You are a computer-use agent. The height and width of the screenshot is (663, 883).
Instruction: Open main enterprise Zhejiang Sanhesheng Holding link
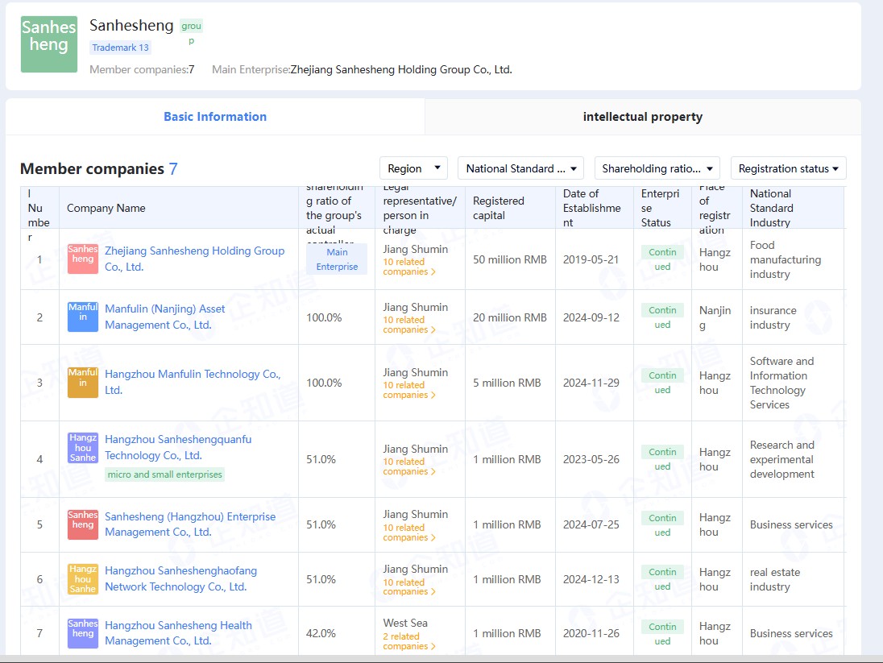click(401, 69)
